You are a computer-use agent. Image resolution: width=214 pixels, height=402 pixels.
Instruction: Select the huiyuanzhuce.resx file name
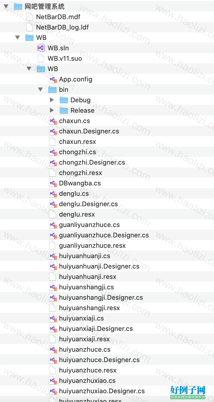point(88,370)
